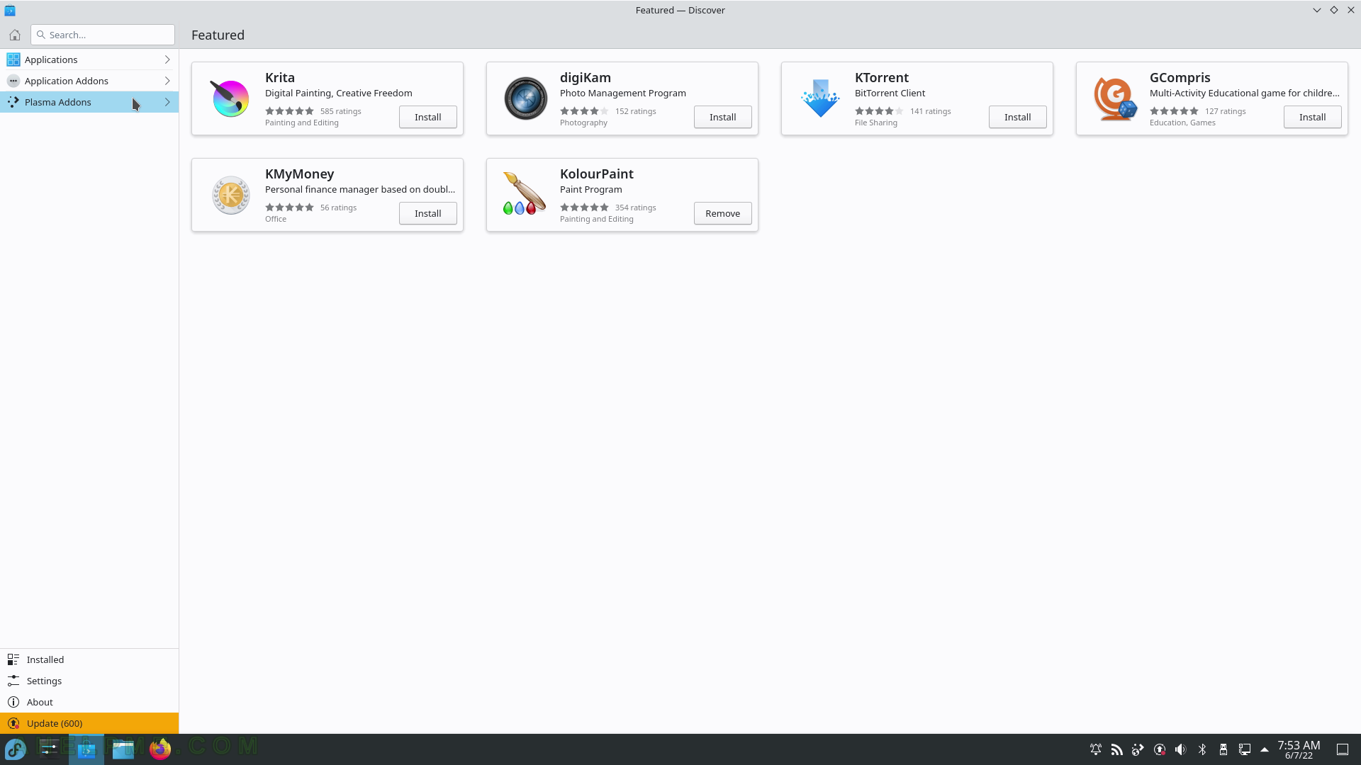Click the About info icon

pos(13,702)
